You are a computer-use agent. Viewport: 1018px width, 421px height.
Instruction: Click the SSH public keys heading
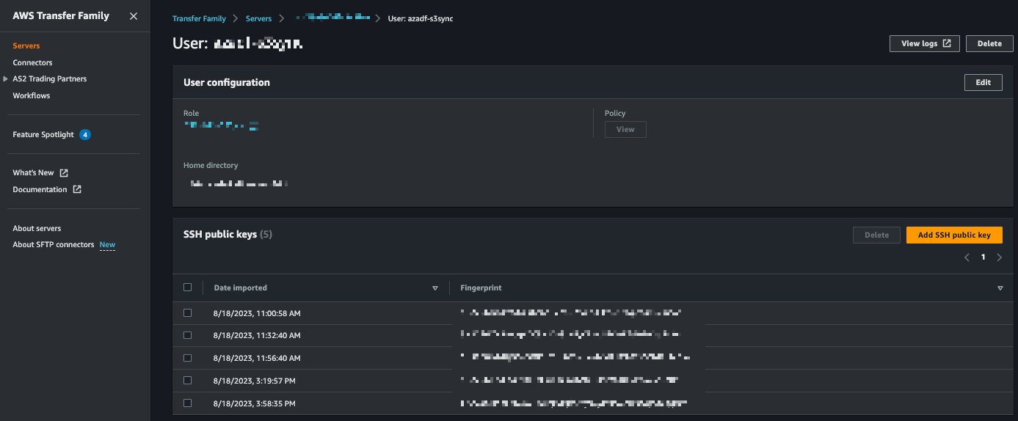[220, 235]
